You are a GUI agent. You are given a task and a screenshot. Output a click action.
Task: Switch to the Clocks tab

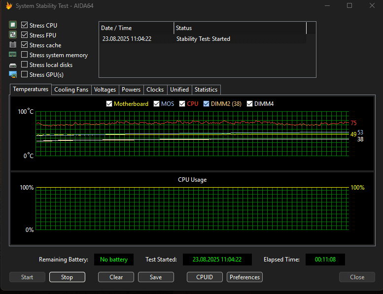pos(155,90)
